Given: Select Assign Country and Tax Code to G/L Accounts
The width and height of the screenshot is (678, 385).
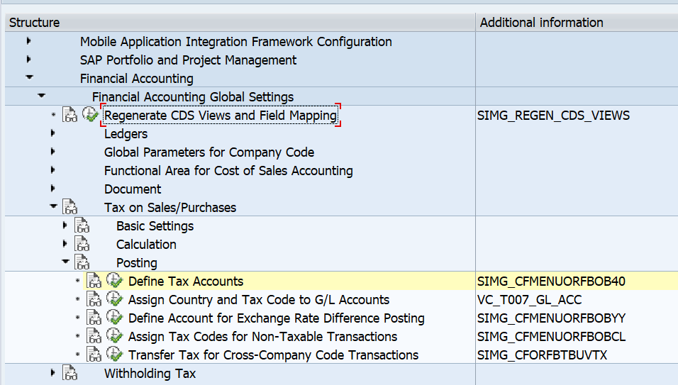Looking at the screenshot, I should coord(259,300).
